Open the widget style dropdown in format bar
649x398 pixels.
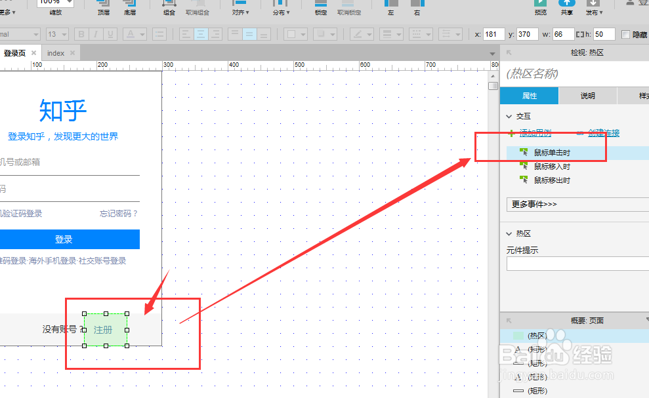36,34
